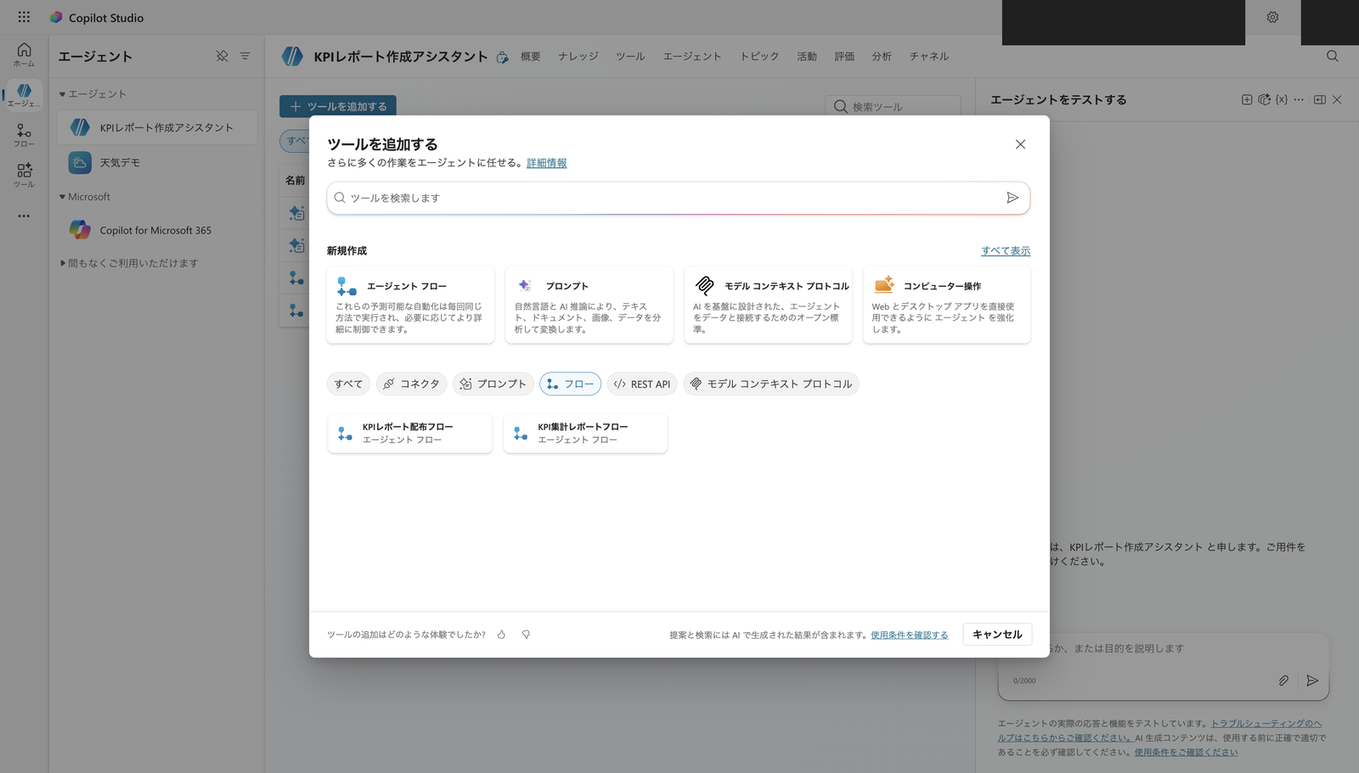Open the ナレッジ tab
Screen dimensions: 1359x773
(578, 56)
